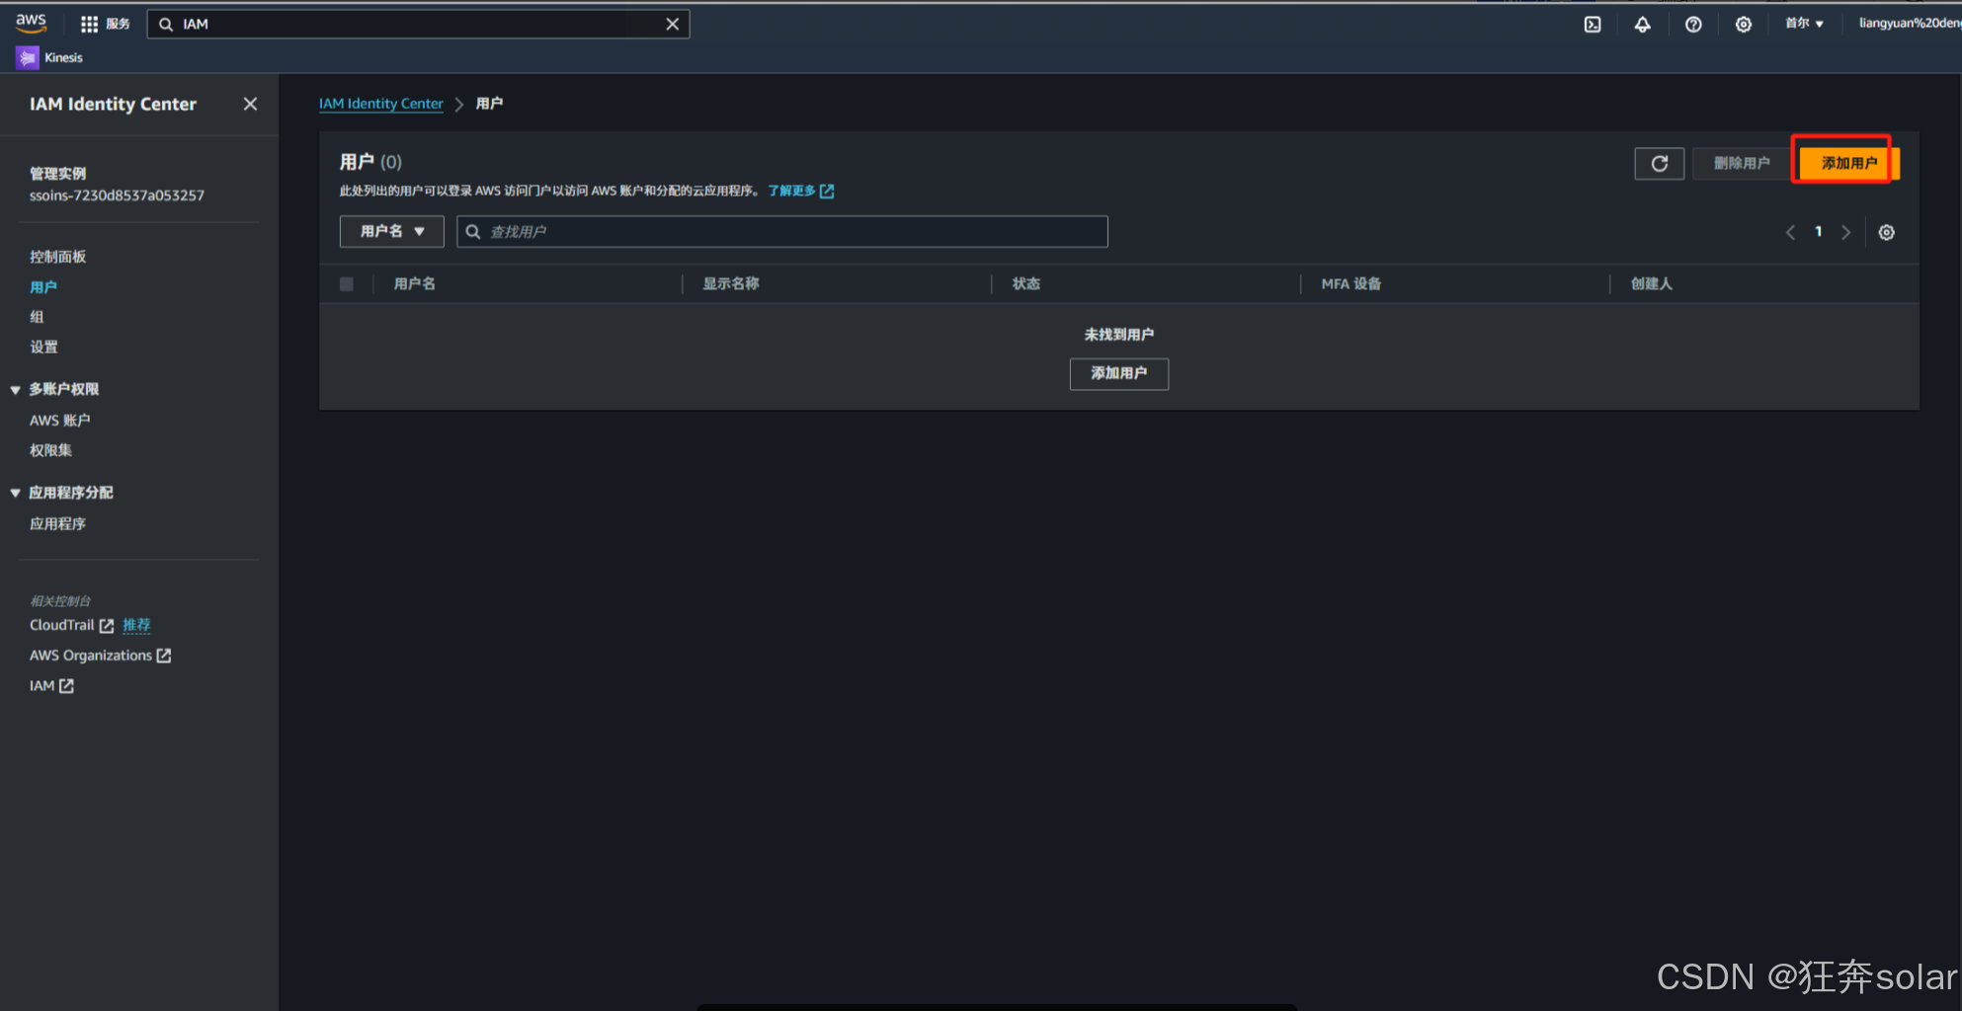1962x1011 pixels.
Task: Open the 用户名 filter dropdown
Action: click(x=391, y=231)
